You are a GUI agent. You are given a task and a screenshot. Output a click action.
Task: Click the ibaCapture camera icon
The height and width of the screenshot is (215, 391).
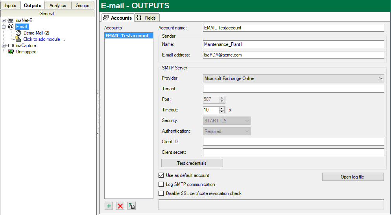pyautogui.click(x=11, y=46)
